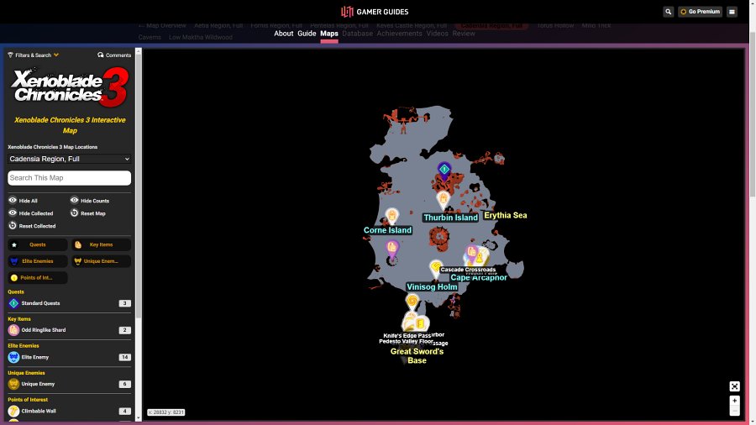
Task: Open the About tab
Action: 284,34
